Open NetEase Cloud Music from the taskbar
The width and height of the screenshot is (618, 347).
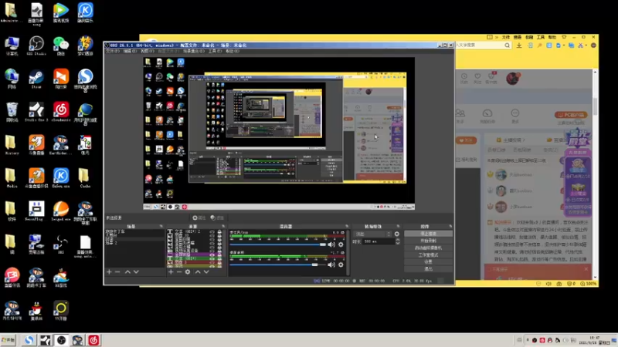93,340
